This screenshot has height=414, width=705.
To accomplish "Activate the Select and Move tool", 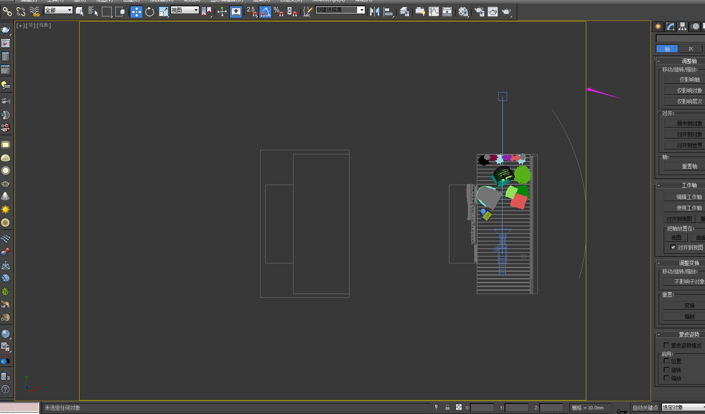I will tap(136, 11).
